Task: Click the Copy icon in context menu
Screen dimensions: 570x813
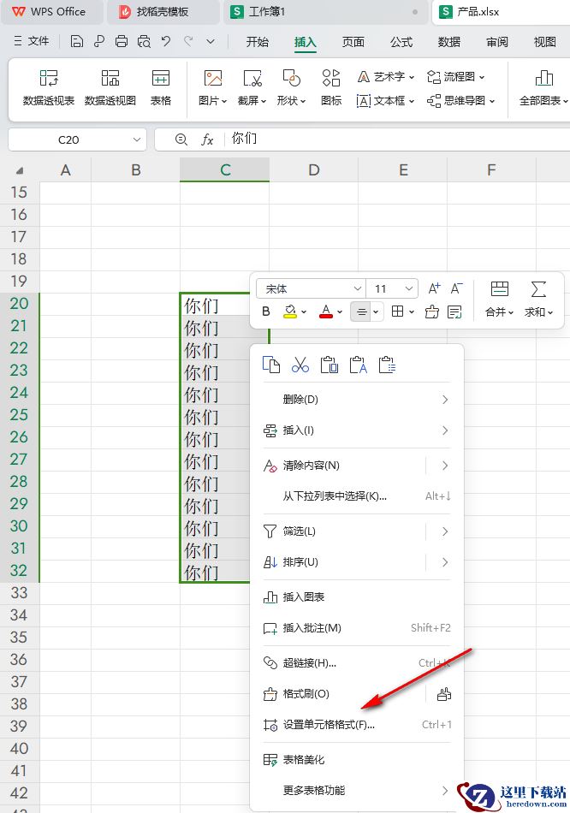Action: pos(271,365)
